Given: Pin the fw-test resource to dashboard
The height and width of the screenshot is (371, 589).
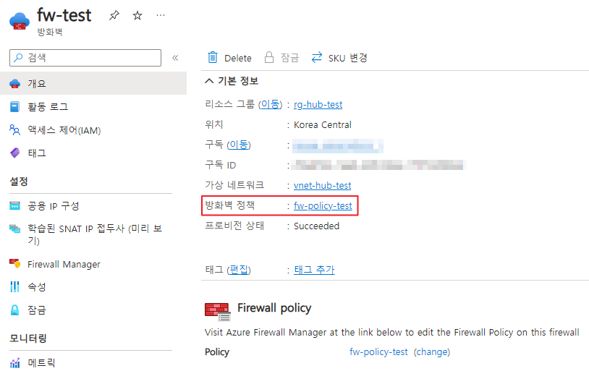Looking at the screenshot, I should pyautogui.click(x=114, y=15).
